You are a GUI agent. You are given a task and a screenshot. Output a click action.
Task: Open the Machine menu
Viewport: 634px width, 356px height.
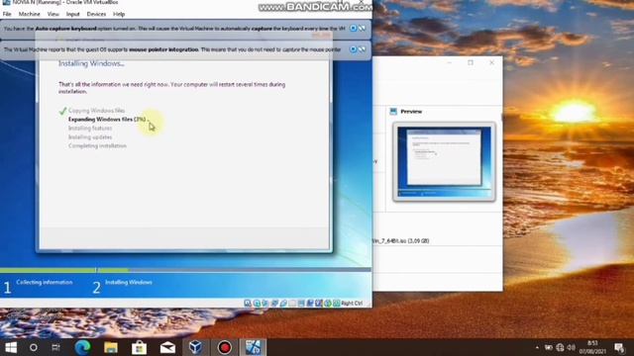pyautogui.click(x=29, y=14)
